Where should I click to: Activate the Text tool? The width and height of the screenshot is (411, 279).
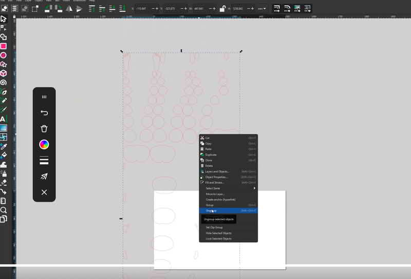[3, 119]
